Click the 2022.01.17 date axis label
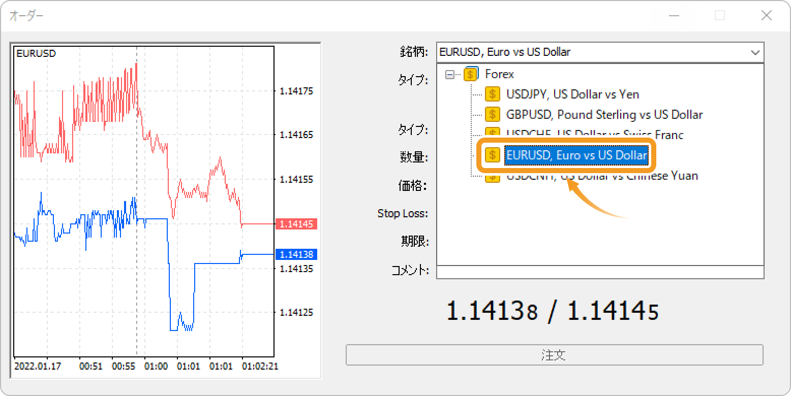Image resolution: width=791 pixels, height=396 pixels. (38, 366)
